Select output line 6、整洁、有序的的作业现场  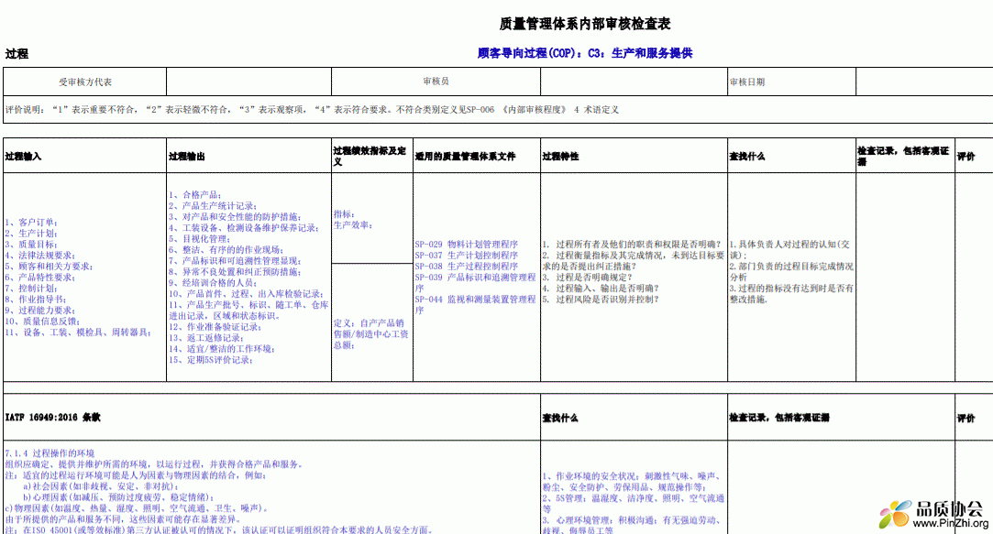click(226, 250)
